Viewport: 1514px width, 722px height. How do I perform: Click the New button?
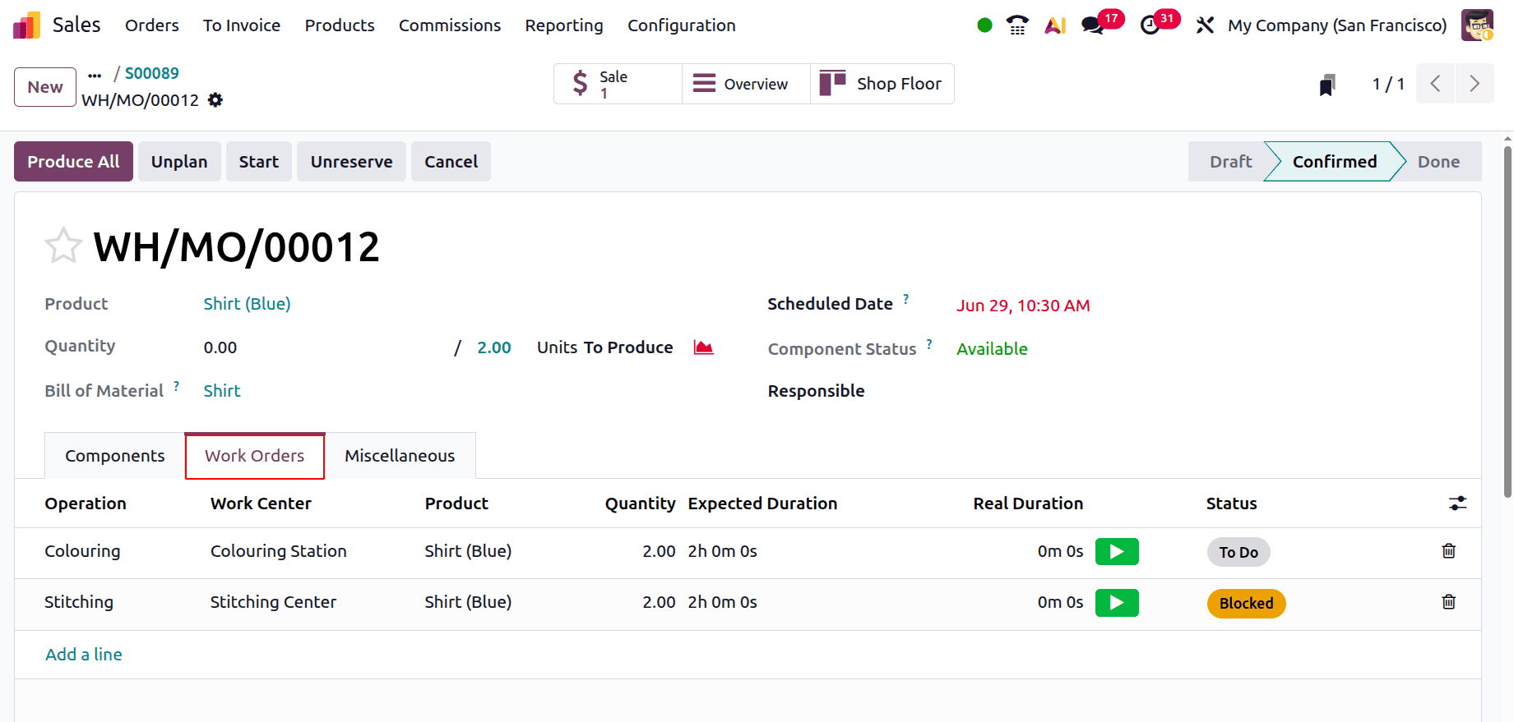[45, 87]
